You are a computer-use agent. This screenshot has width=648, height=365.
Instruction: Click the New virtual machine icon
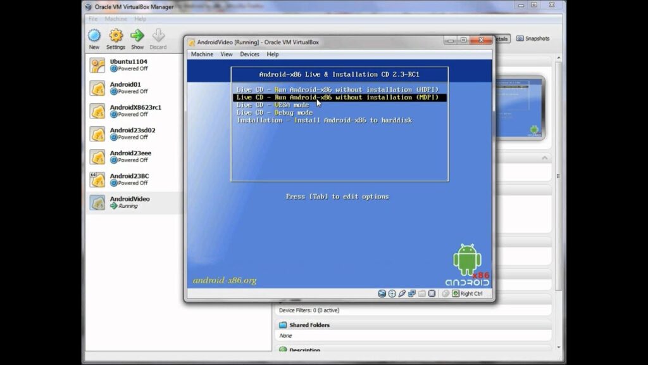pos(93,39)
